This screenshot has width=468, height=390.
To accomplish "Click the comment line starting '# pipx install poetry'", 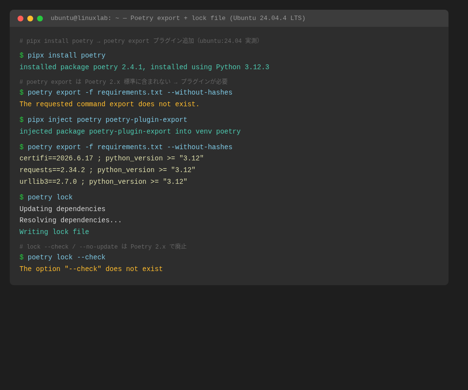I will click(x=140, y=41).
